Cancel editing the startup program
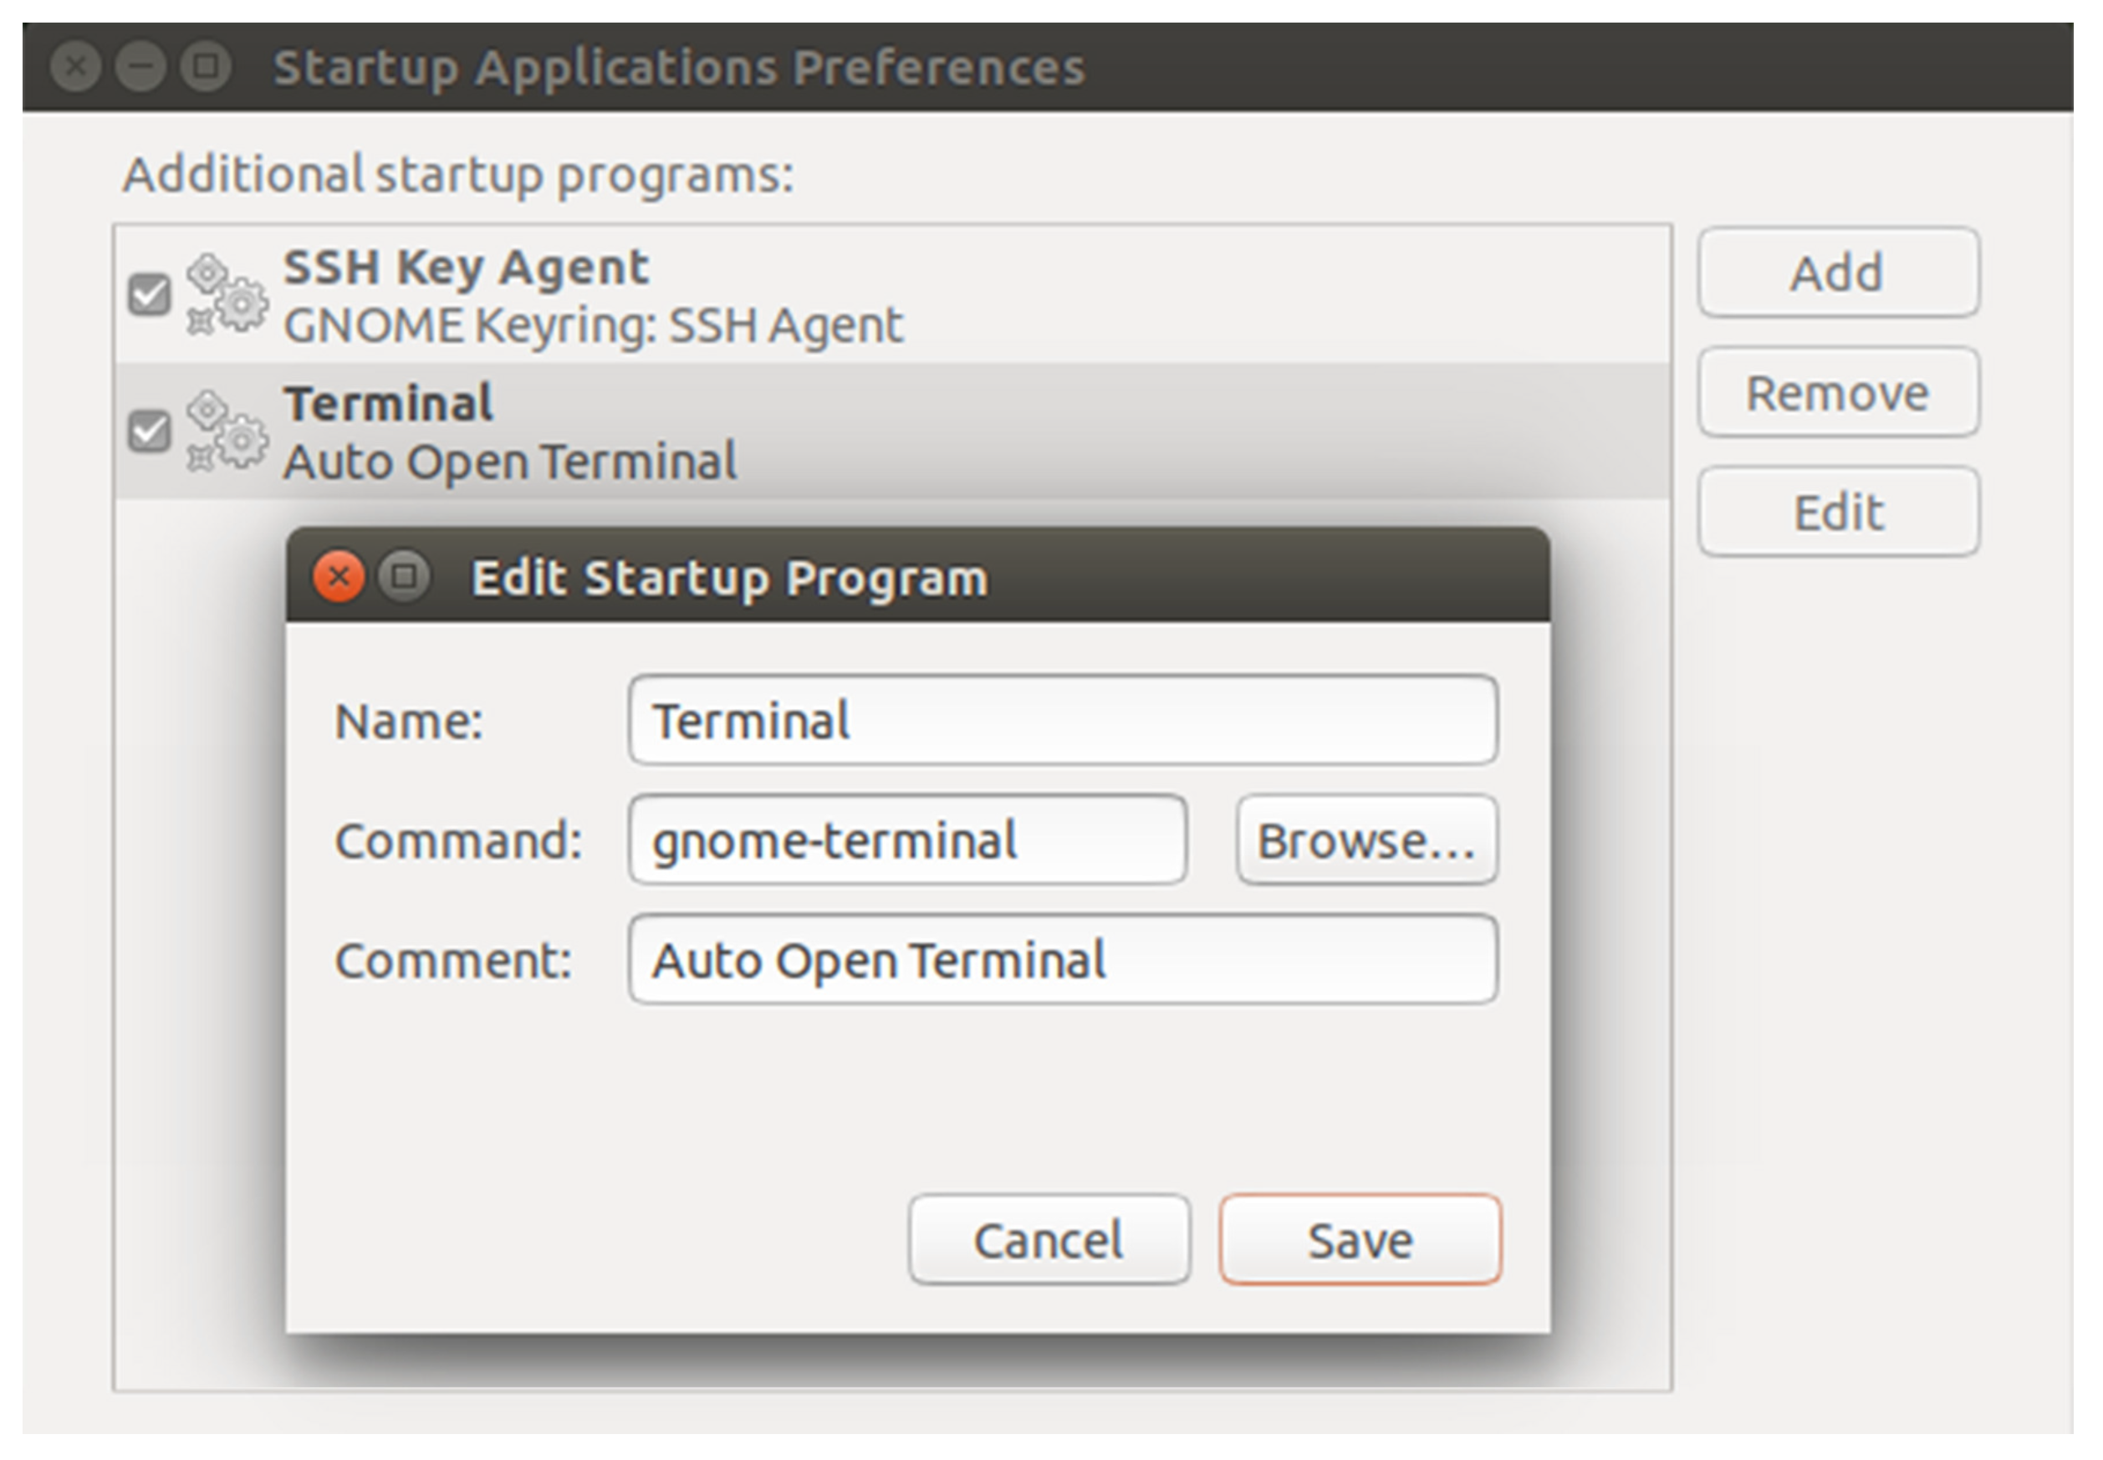2103x1460 pixels. coord(1049,1240)
